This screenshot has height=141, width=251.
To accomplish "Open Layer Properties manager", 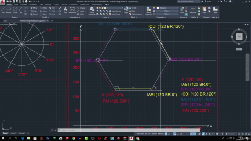I will tap(92, 11).
